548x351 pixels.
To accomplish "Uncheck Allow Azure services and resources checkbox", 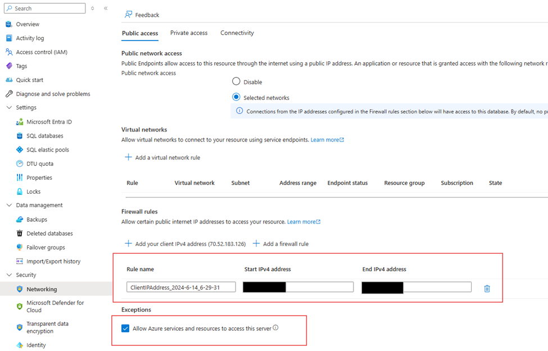I will pos(125,329).
